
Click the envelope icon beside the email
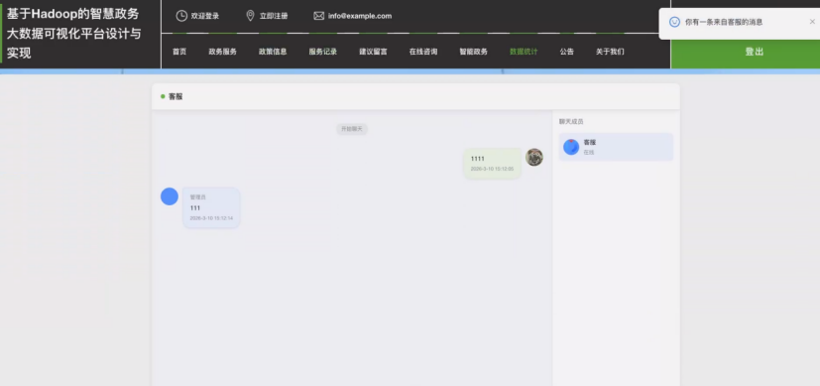pyautogui.click(x=319, y=16)
